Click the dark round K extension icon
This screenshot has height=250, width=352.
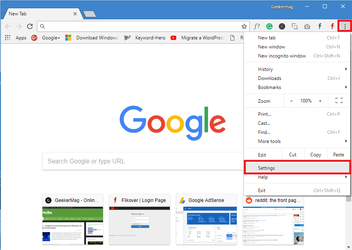point(282,26)
